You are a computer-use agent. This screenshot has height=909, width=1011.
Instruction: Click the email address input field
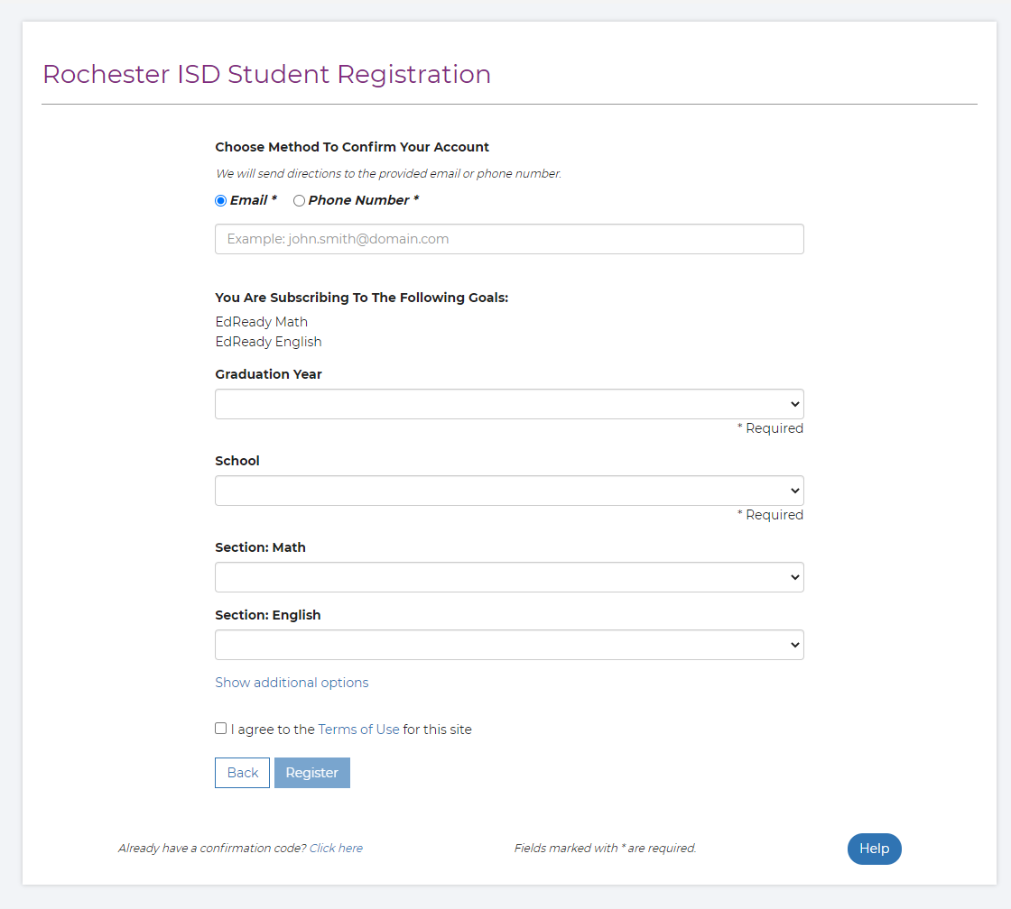[509, 239]
